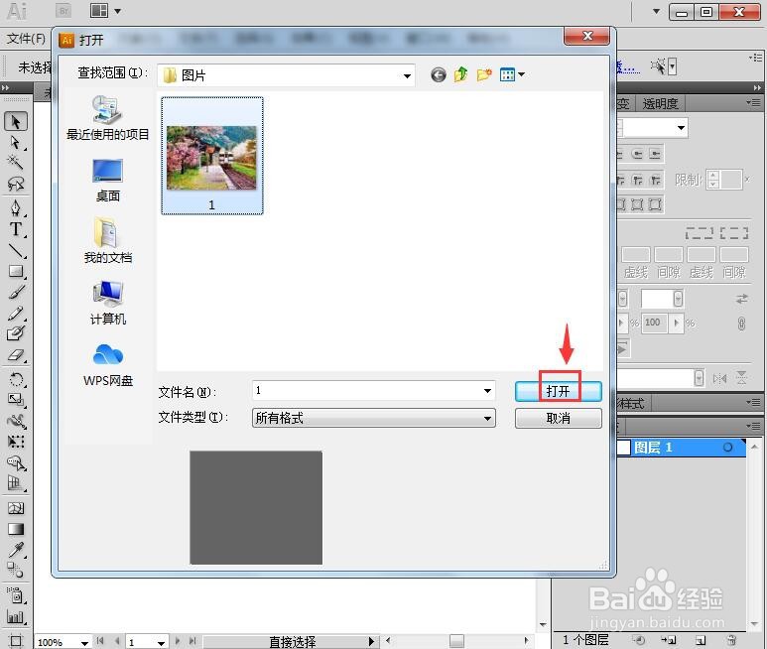This screenshot has width=767, height=649.
Task: Select the Rotate tool
Action: click(x=16, y=379)
